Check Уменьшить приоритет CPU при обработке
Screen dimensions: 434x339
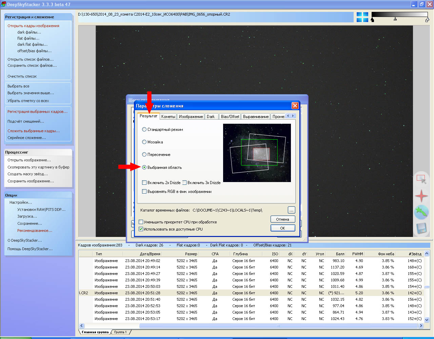(x=141, y=222)
